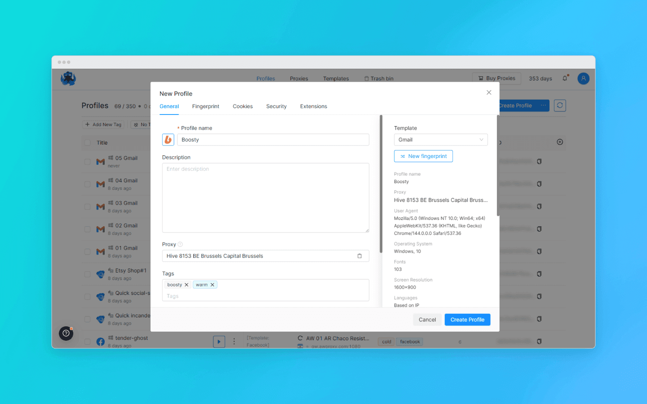Image resolution: width=647 pixels, height=404 pixels.
Task: Click the 353 days subscription text
Action: [541, 79]
